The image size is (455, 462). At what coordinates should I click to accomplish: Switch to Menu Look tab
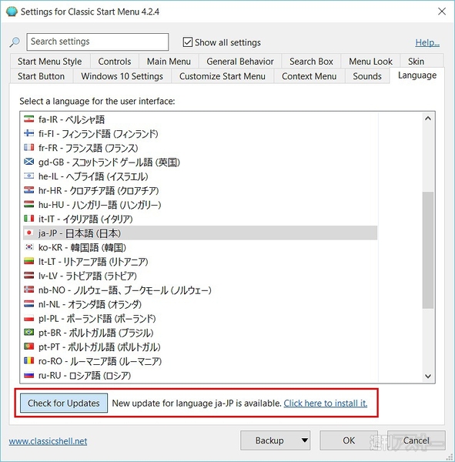[x=371, y=62]
